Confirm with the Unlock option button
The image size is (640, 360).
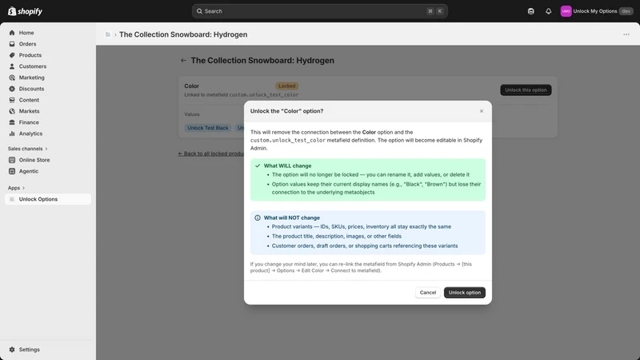click(465, 293)
